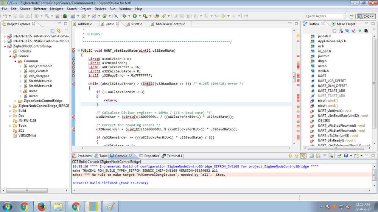Click the Quick Access search field
This screenshot has width=378, height=212.
tap(324, 16)
